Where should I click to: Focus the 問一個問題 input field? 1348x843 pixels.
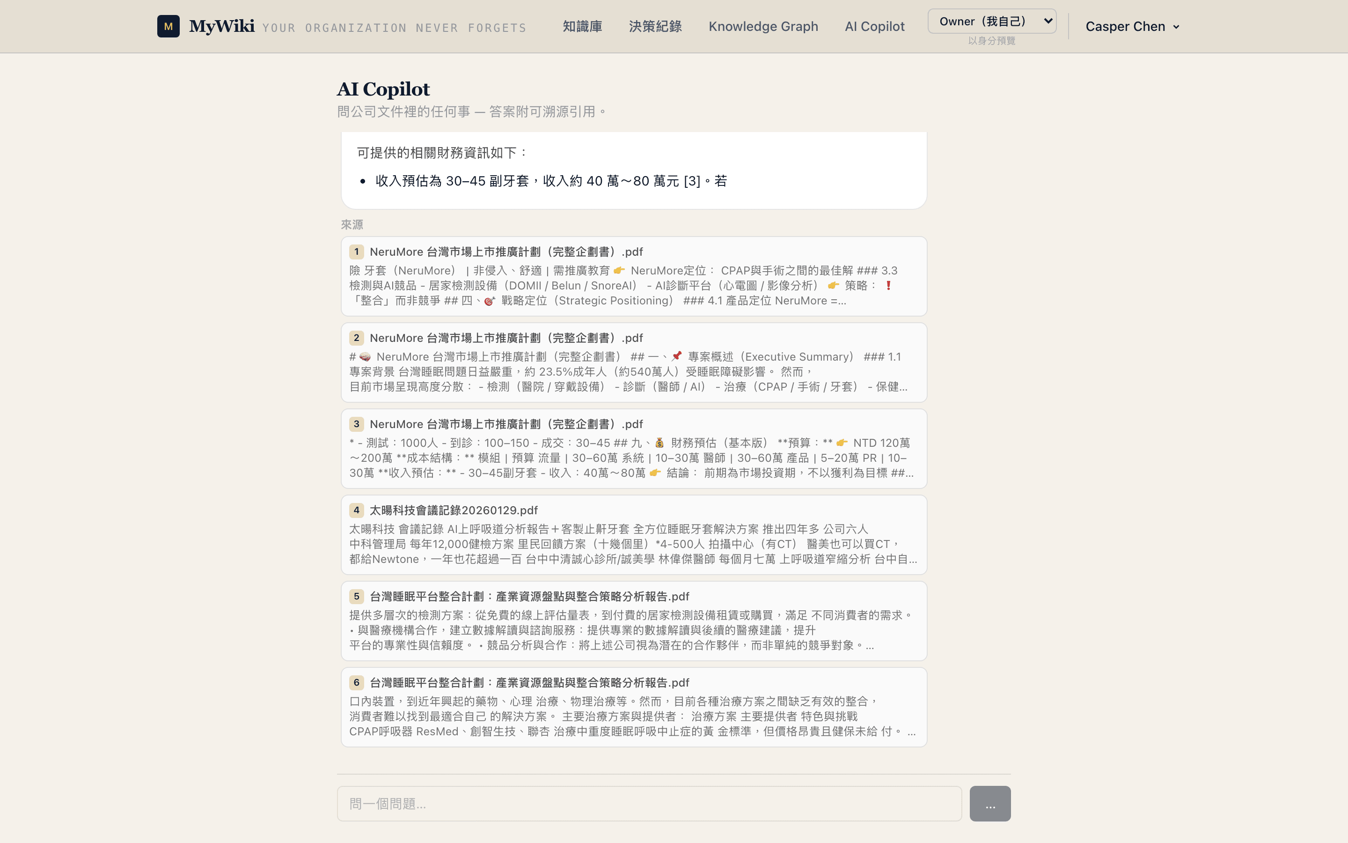649,803
